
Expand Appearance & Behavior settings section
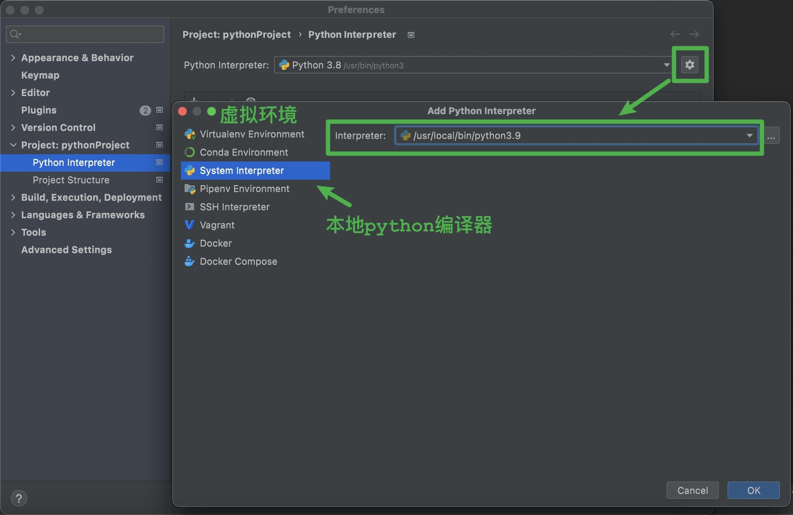pyautogui.click(x=13, y=58)
